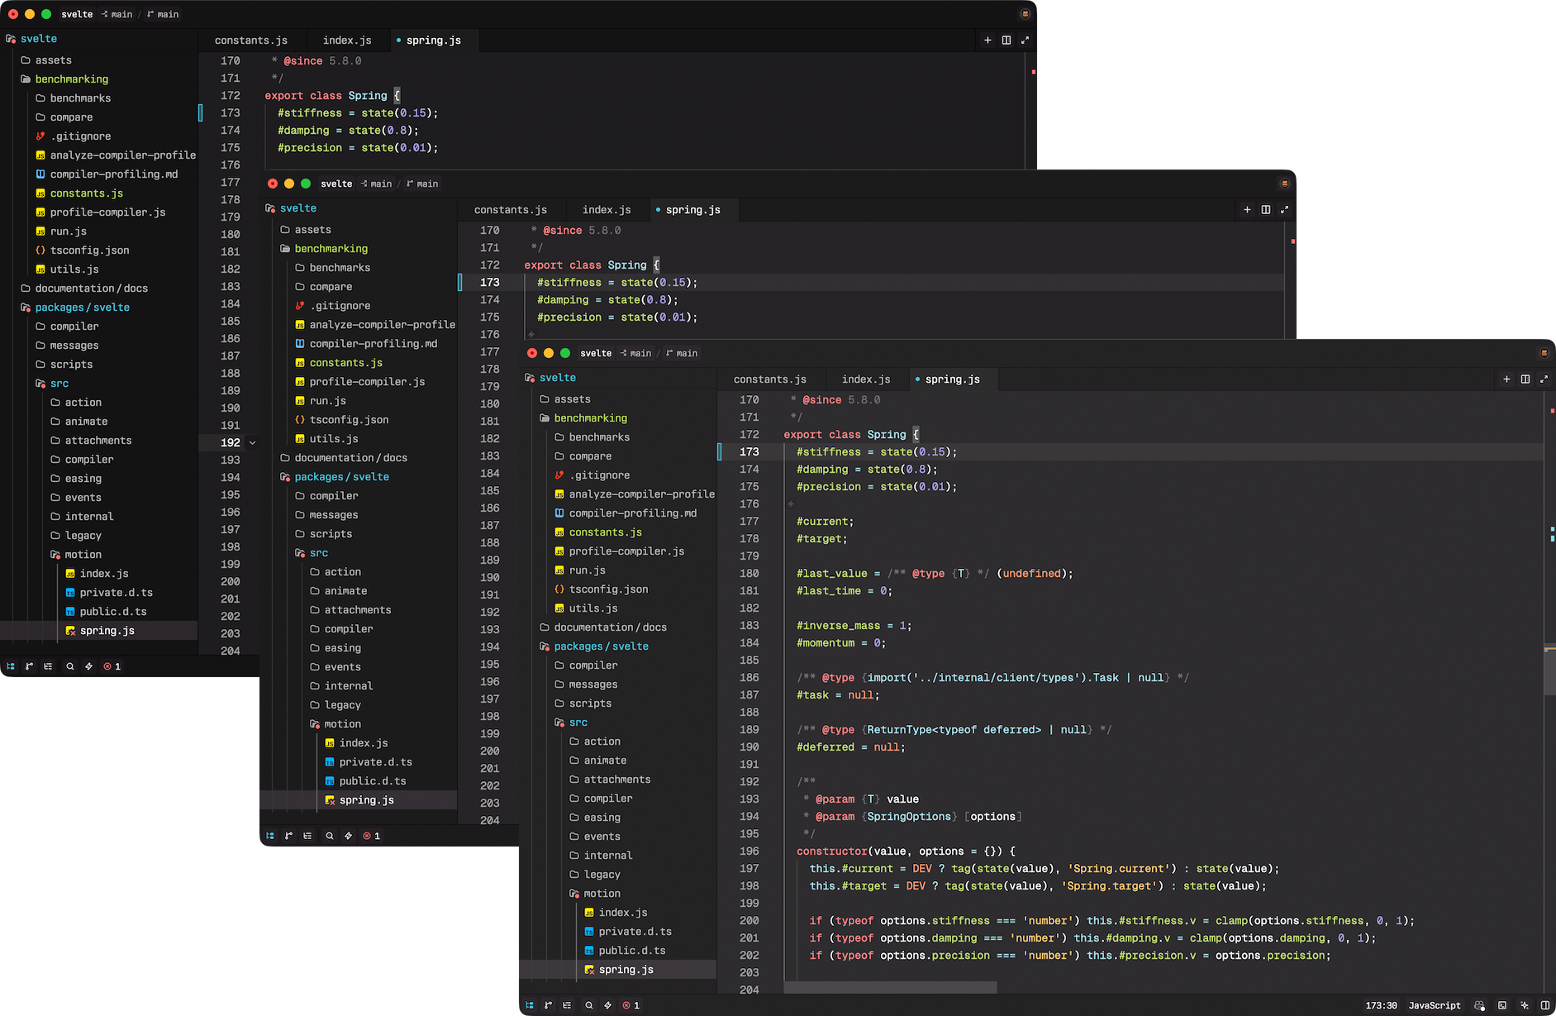Open the error count indicator in the front window

coord(631,1005)
